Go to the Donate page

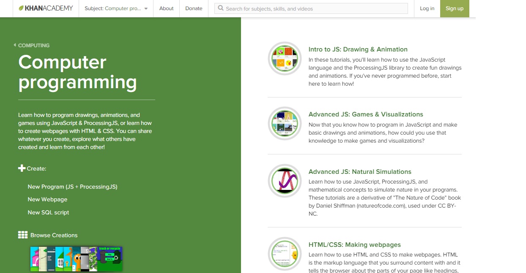[x=194, y=8]
